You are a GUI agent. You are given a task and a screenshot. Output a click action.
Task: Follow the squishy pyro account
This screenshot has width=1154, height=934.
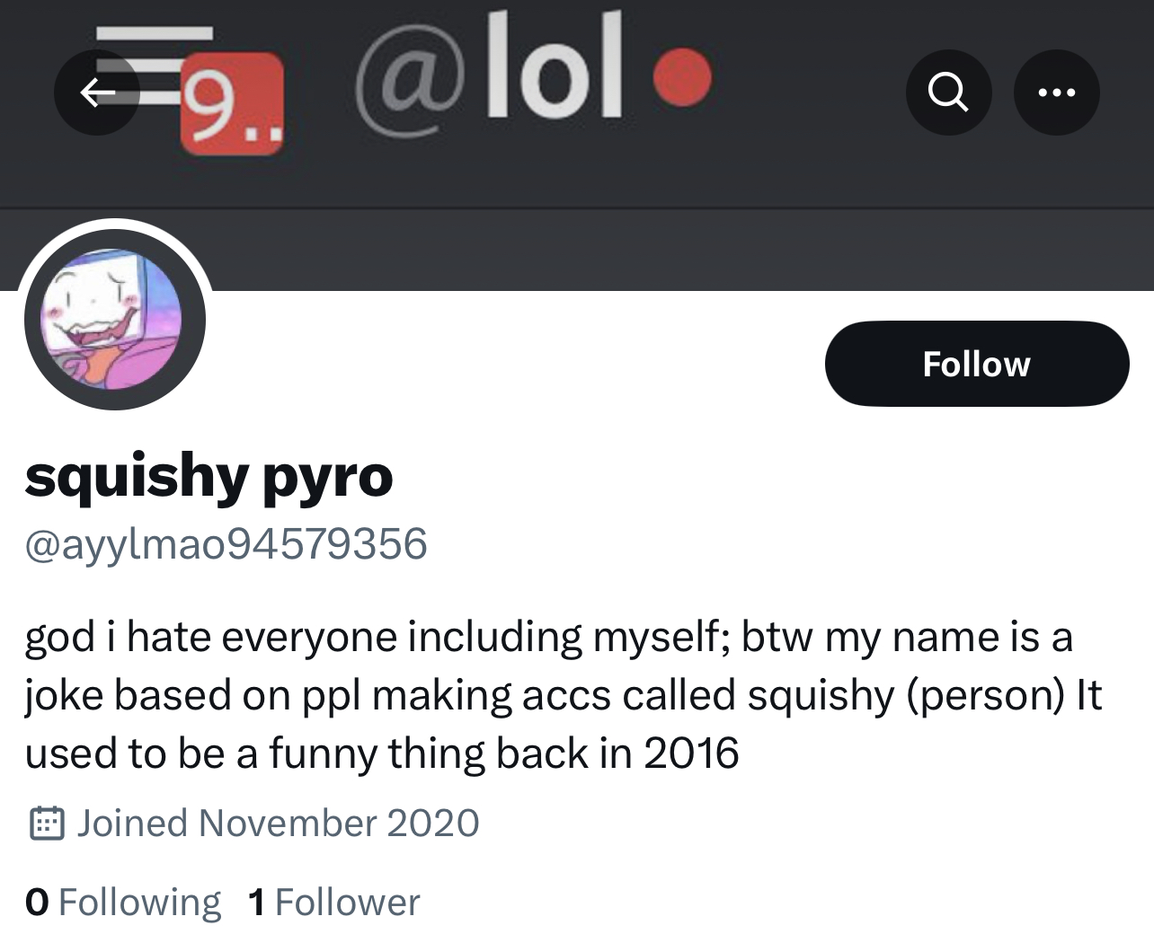(976, 364)
